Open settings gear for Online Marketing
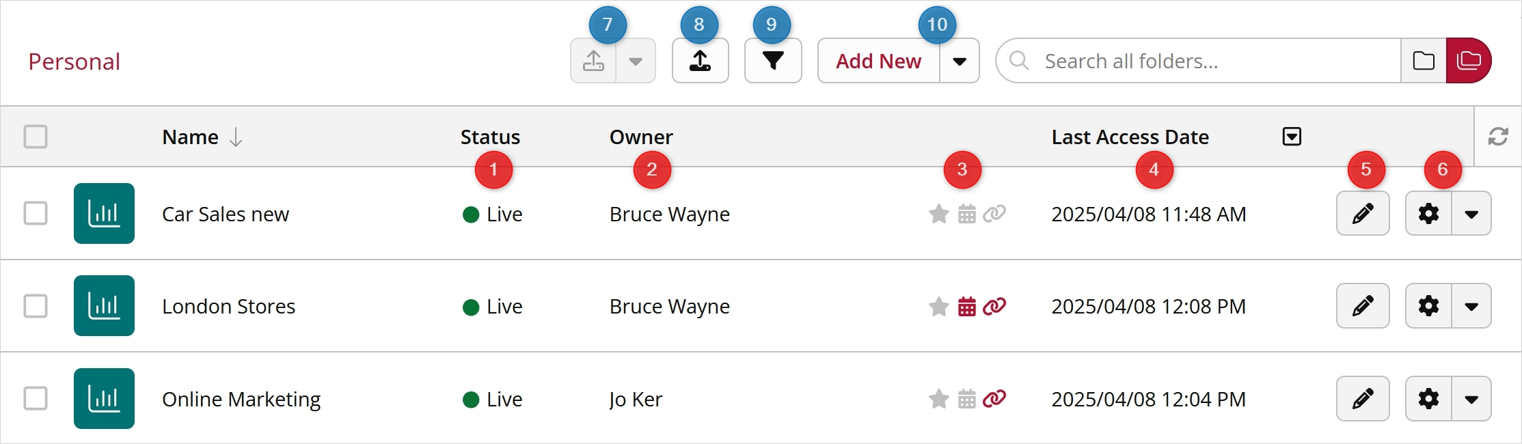The width and height of the screenshot is (1522, 444). click(x=1428, y=399)
